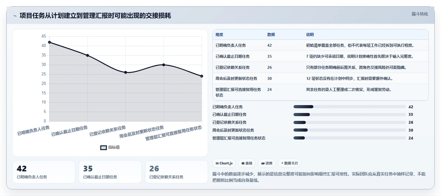This screenshot has width=441, height=196.
Task: Open the stat card showing 35
Action: point(110,172)
